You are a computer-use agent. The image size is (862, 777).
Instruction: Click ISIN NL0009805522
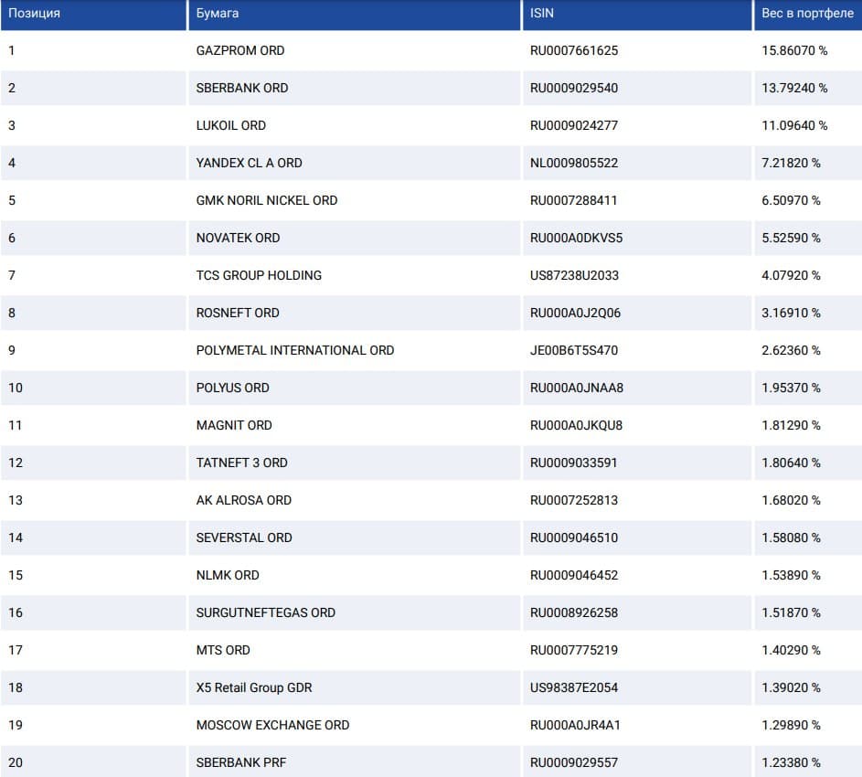pyautogui.click(x=574, y=163)
